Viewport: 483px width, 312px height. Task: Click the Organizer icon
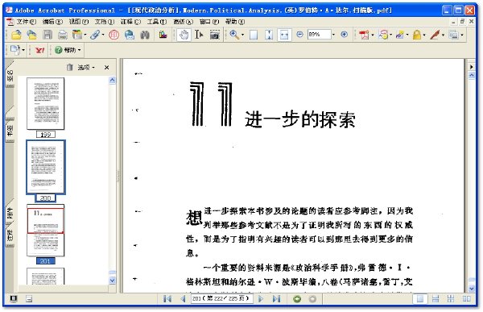point(77,35)
